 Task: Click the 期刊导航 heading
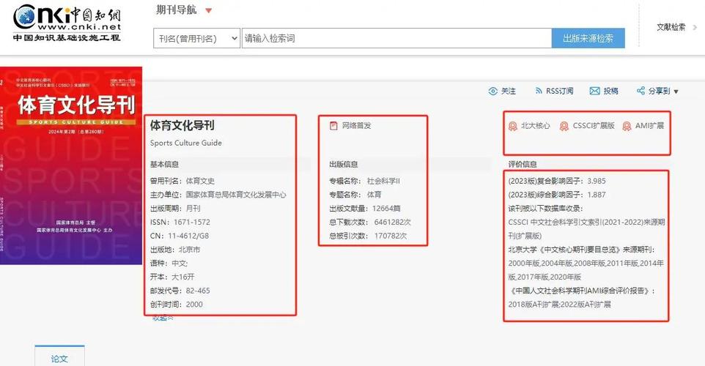[176, 10]
